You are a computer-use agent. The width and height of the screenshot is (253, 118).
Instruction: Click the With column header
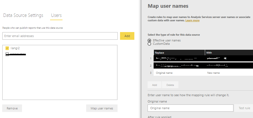coord(229,53)
